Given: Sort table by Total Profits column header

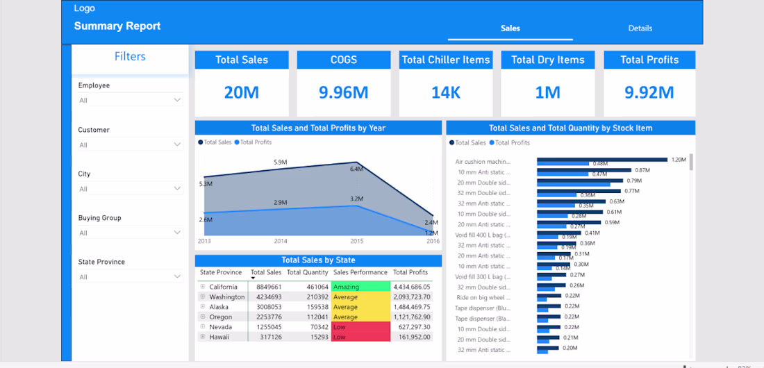Looking at the screenshot, I should [x=410, y=272].
